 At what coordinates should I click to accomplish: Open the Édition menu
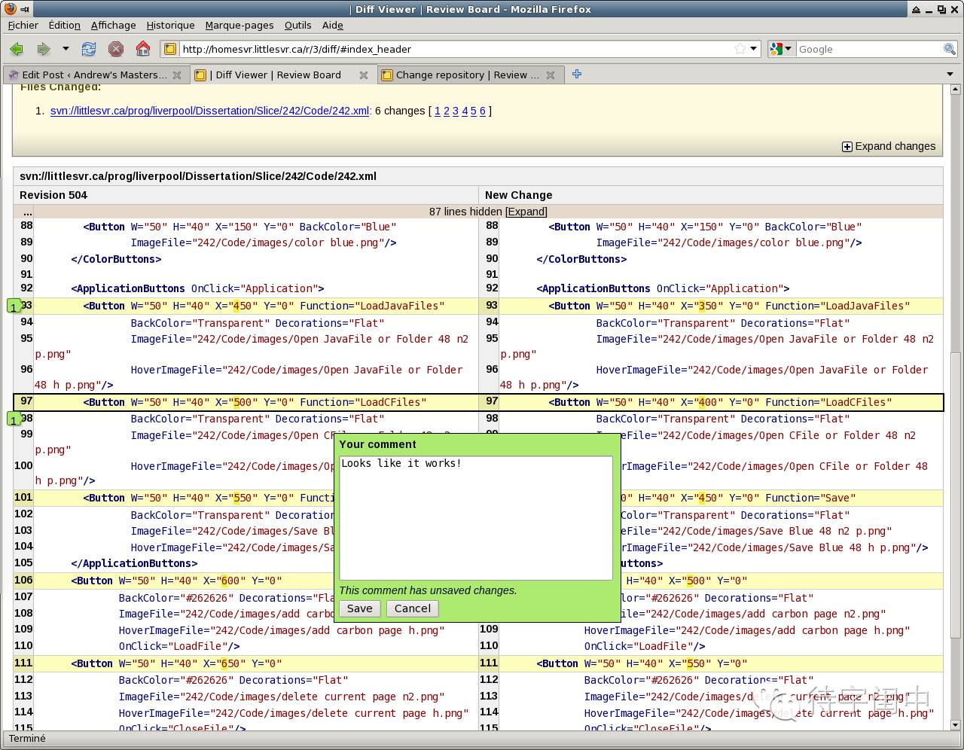point(65,25)
